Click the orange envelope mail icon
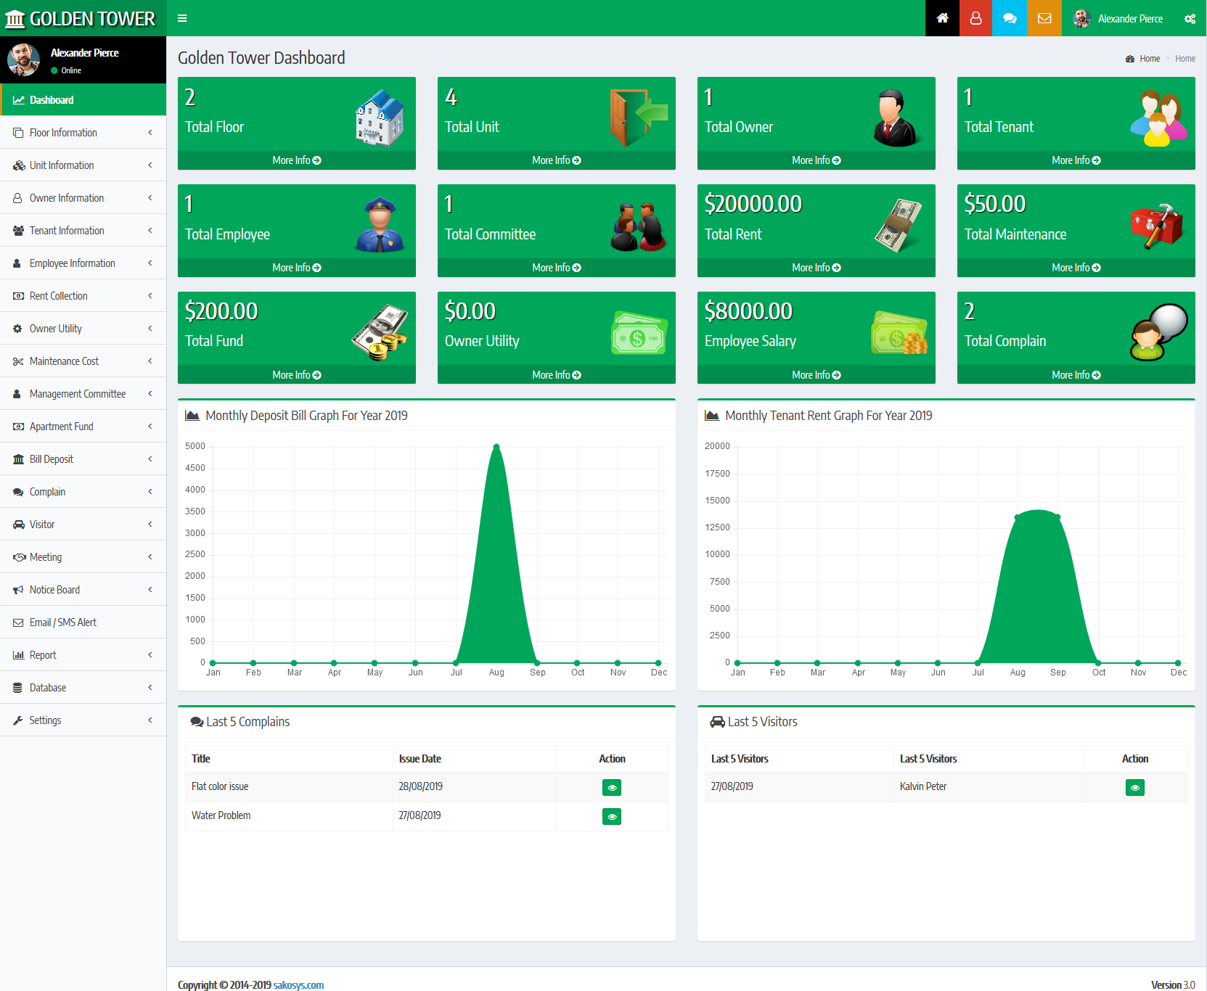The width and height of the screenshot is (1207, 991). tap(1044, 18)
